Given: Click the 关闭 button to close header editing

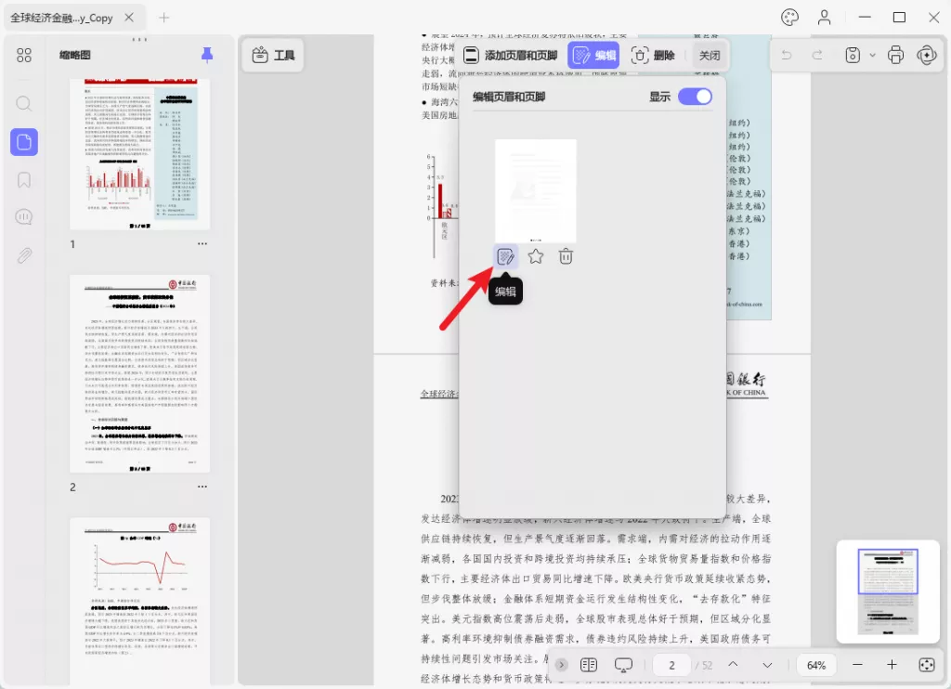Looking at the screenshot, I should [710, 55].
